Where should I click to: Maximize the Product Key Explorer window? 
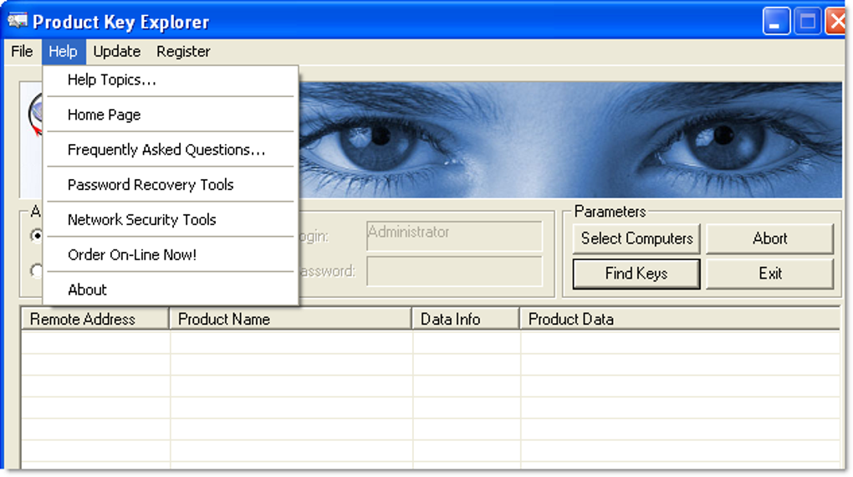807,22
